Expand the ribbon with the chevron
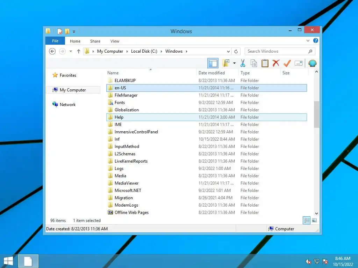The width and height of the screenshot is (358, 268). (x=308, y=41)
